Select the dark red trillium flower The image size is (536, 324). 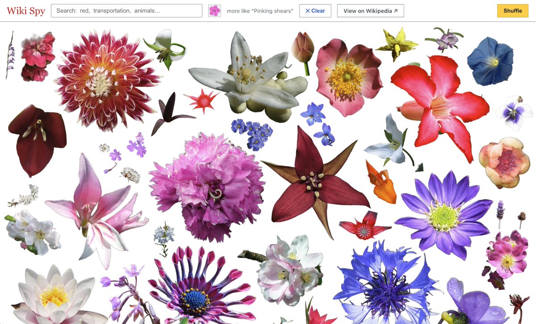pyautogui.click(x=315, y=182)
